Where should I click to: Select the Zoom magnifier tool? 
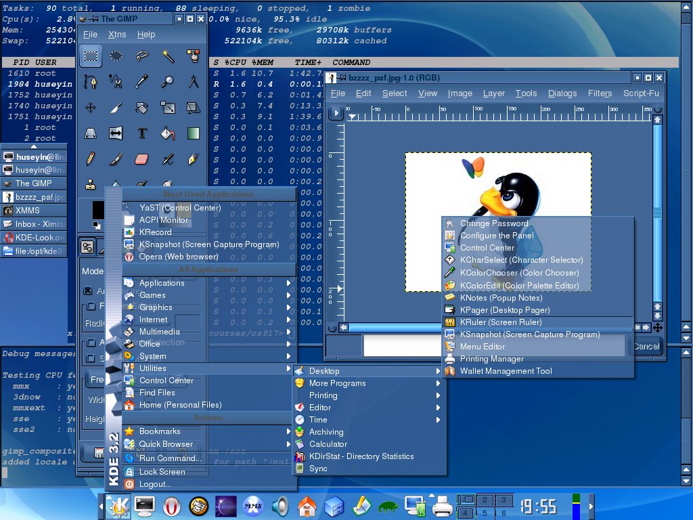tap(168, 82)
